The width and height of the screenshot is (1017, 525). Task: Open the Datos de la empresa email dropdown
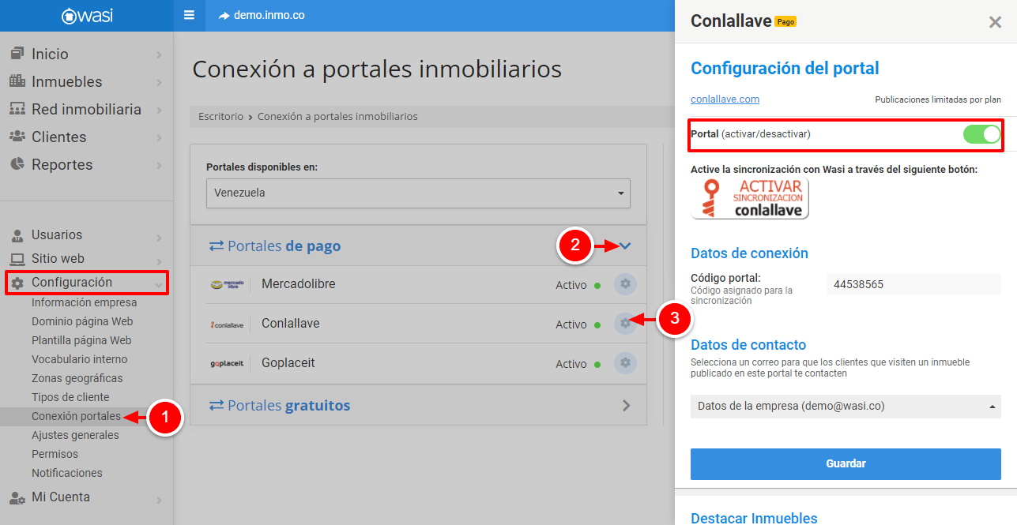(845, 407)
